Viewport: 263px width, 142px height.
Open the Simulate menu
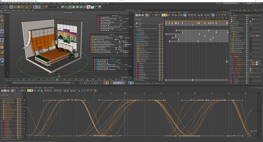60,3
